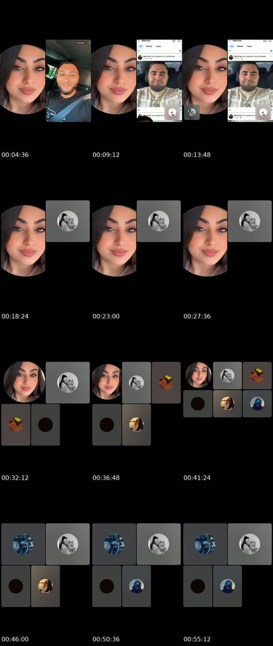Click the small flag avatar tile in the 00:09:12 frame

[172, 112]
